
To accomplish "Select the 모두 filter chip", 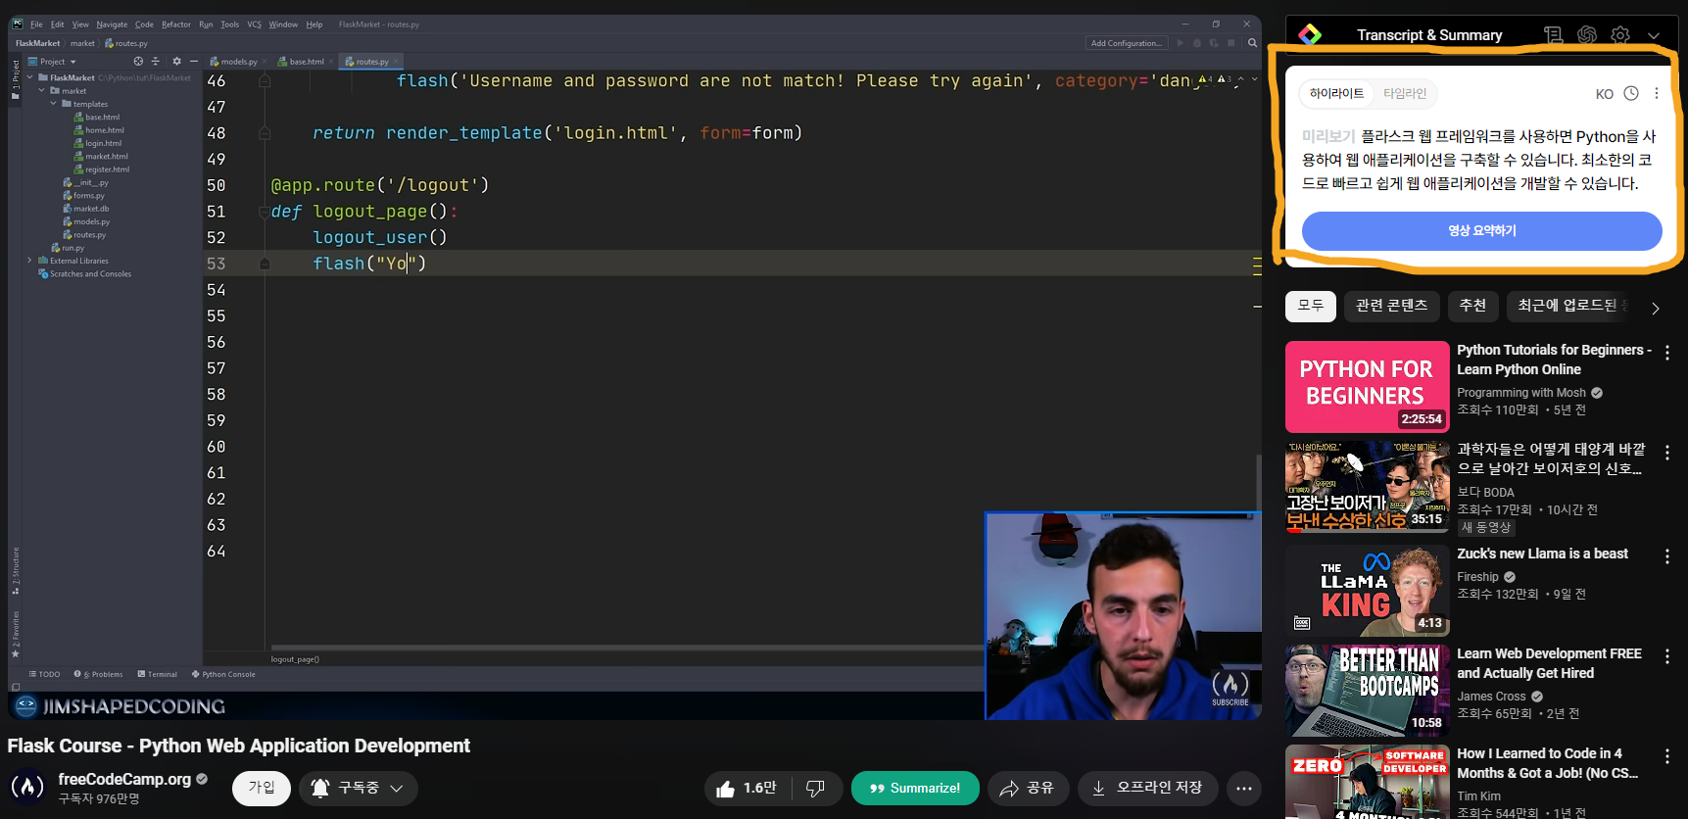I will coord(1311,306).
